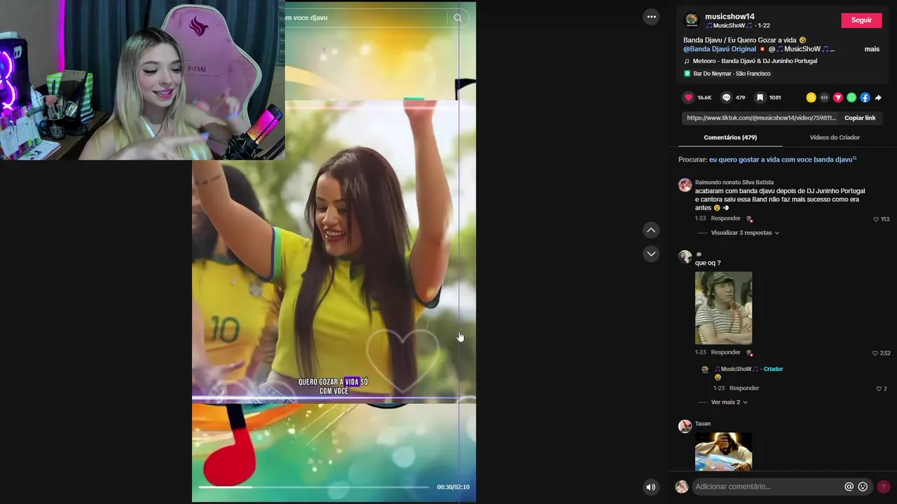Open Bar Do Neymar - São Francisco location
The width and height of the screenshot is (897, 504).
732,73
